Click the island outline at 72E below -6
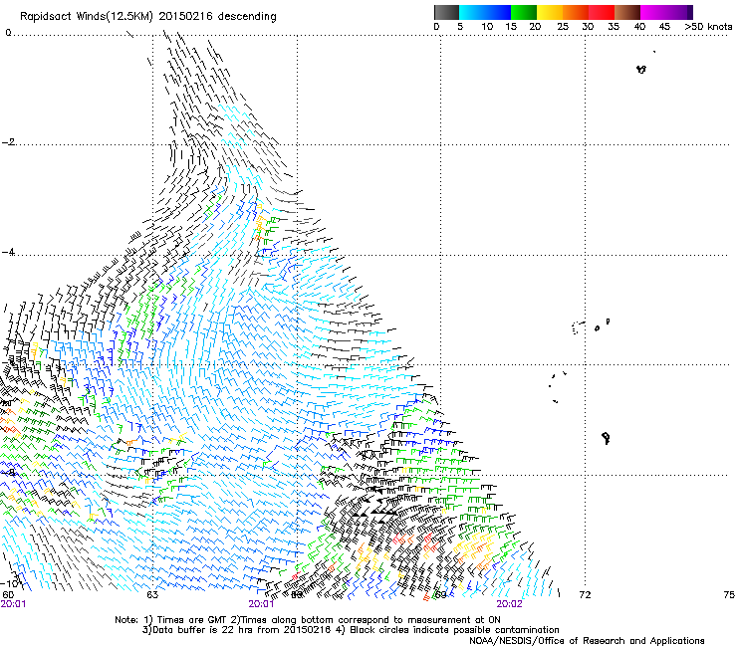 click(x=607, y=438)
